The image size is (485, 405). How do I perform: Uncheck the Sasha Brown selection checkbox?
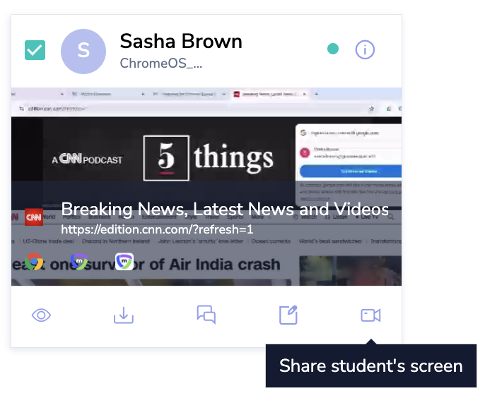pyautogui.click(x=35, y=50)
